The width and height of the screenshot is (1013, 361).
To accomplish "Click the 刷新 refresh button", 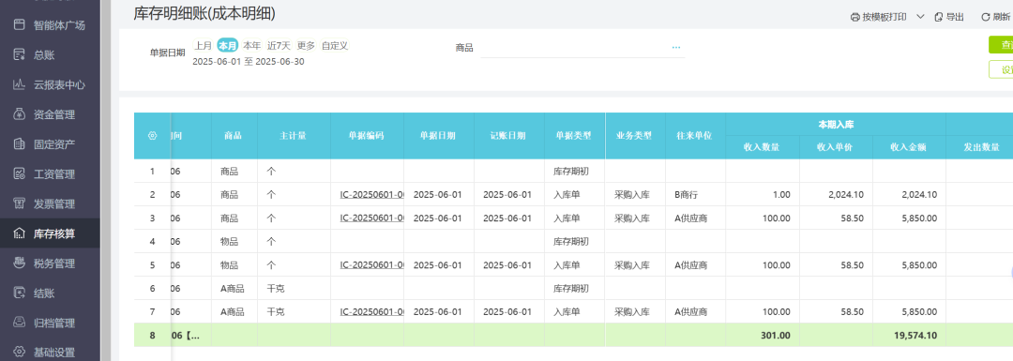I will tap(995, 18).
